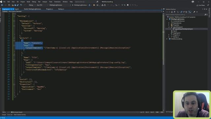Collapse the WebAppLogEstrutura project node
Screen dimensions: 211x119
point(167,19)
